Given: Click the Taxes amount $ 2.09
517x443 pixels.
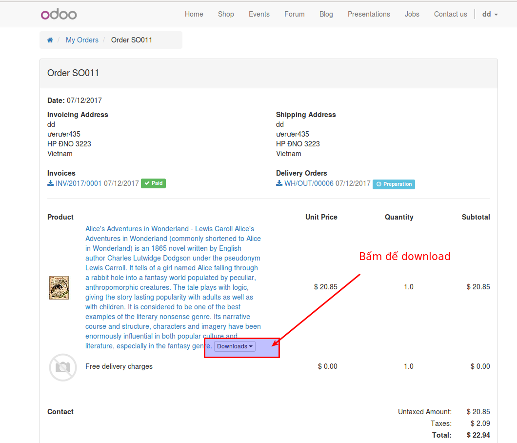Looking at the screenshot, I should [x=480, y=423].
